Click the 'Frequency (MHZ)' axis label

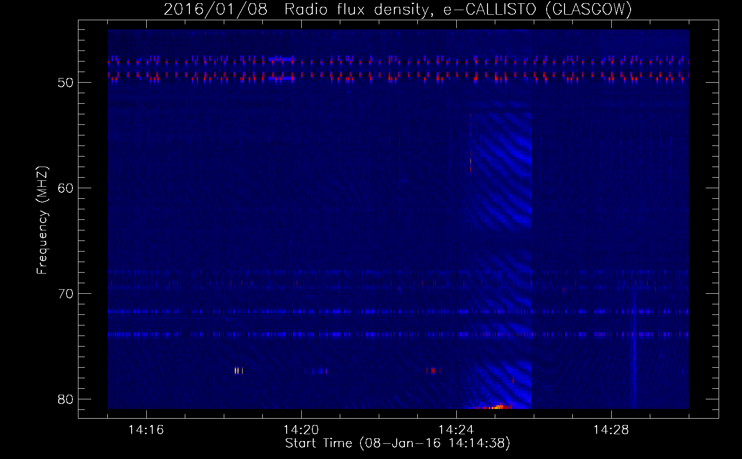tap(42, 220)
